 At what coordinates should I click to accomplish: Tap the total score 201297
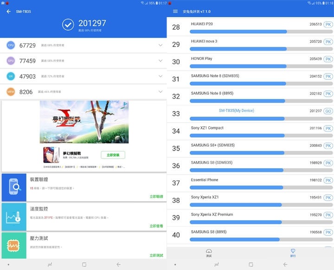tap(92, 23)
